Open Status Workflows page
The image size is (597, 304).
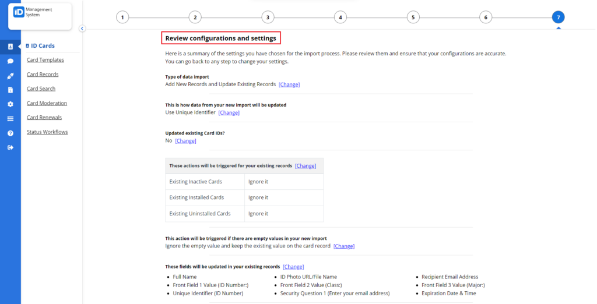(x=47, y=132)
